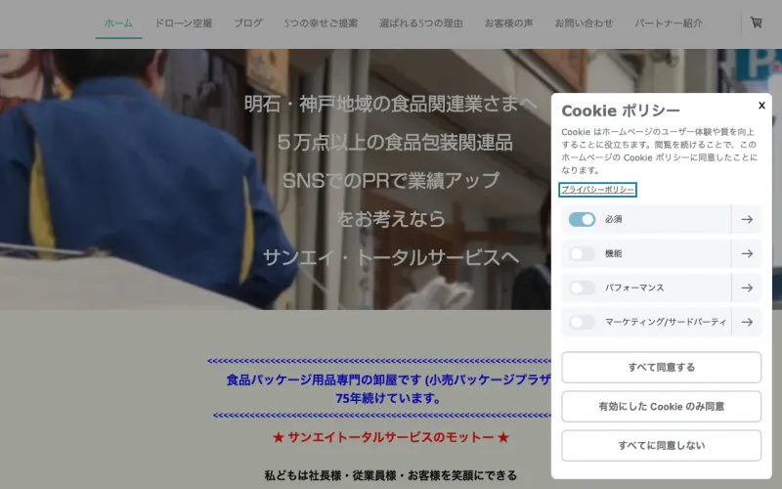The height and width of the screenshot is (489, 782).
Task: Click the 機能 label text
Action: (x=613, y=253)
